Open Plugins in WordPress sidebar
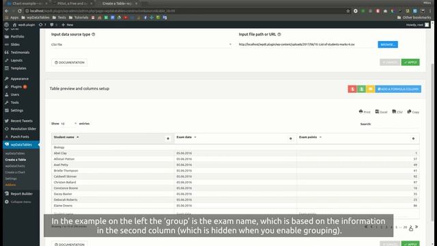437x246 pixels. [16, 87]
